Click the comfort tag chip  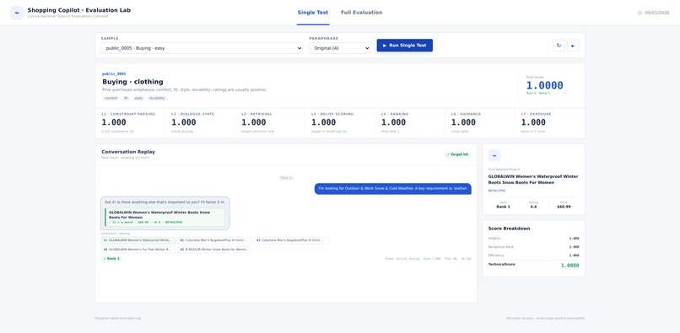point(111,98)
